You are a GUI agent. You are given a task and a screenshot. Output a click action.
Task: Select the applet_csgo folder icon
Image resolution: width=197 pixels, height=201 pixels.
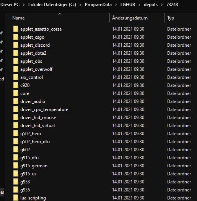click(x=16, y=37)
